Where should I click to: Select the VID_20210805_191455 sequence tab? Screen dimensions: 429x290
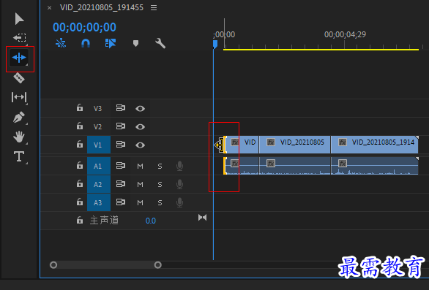[x=102, y=7]
